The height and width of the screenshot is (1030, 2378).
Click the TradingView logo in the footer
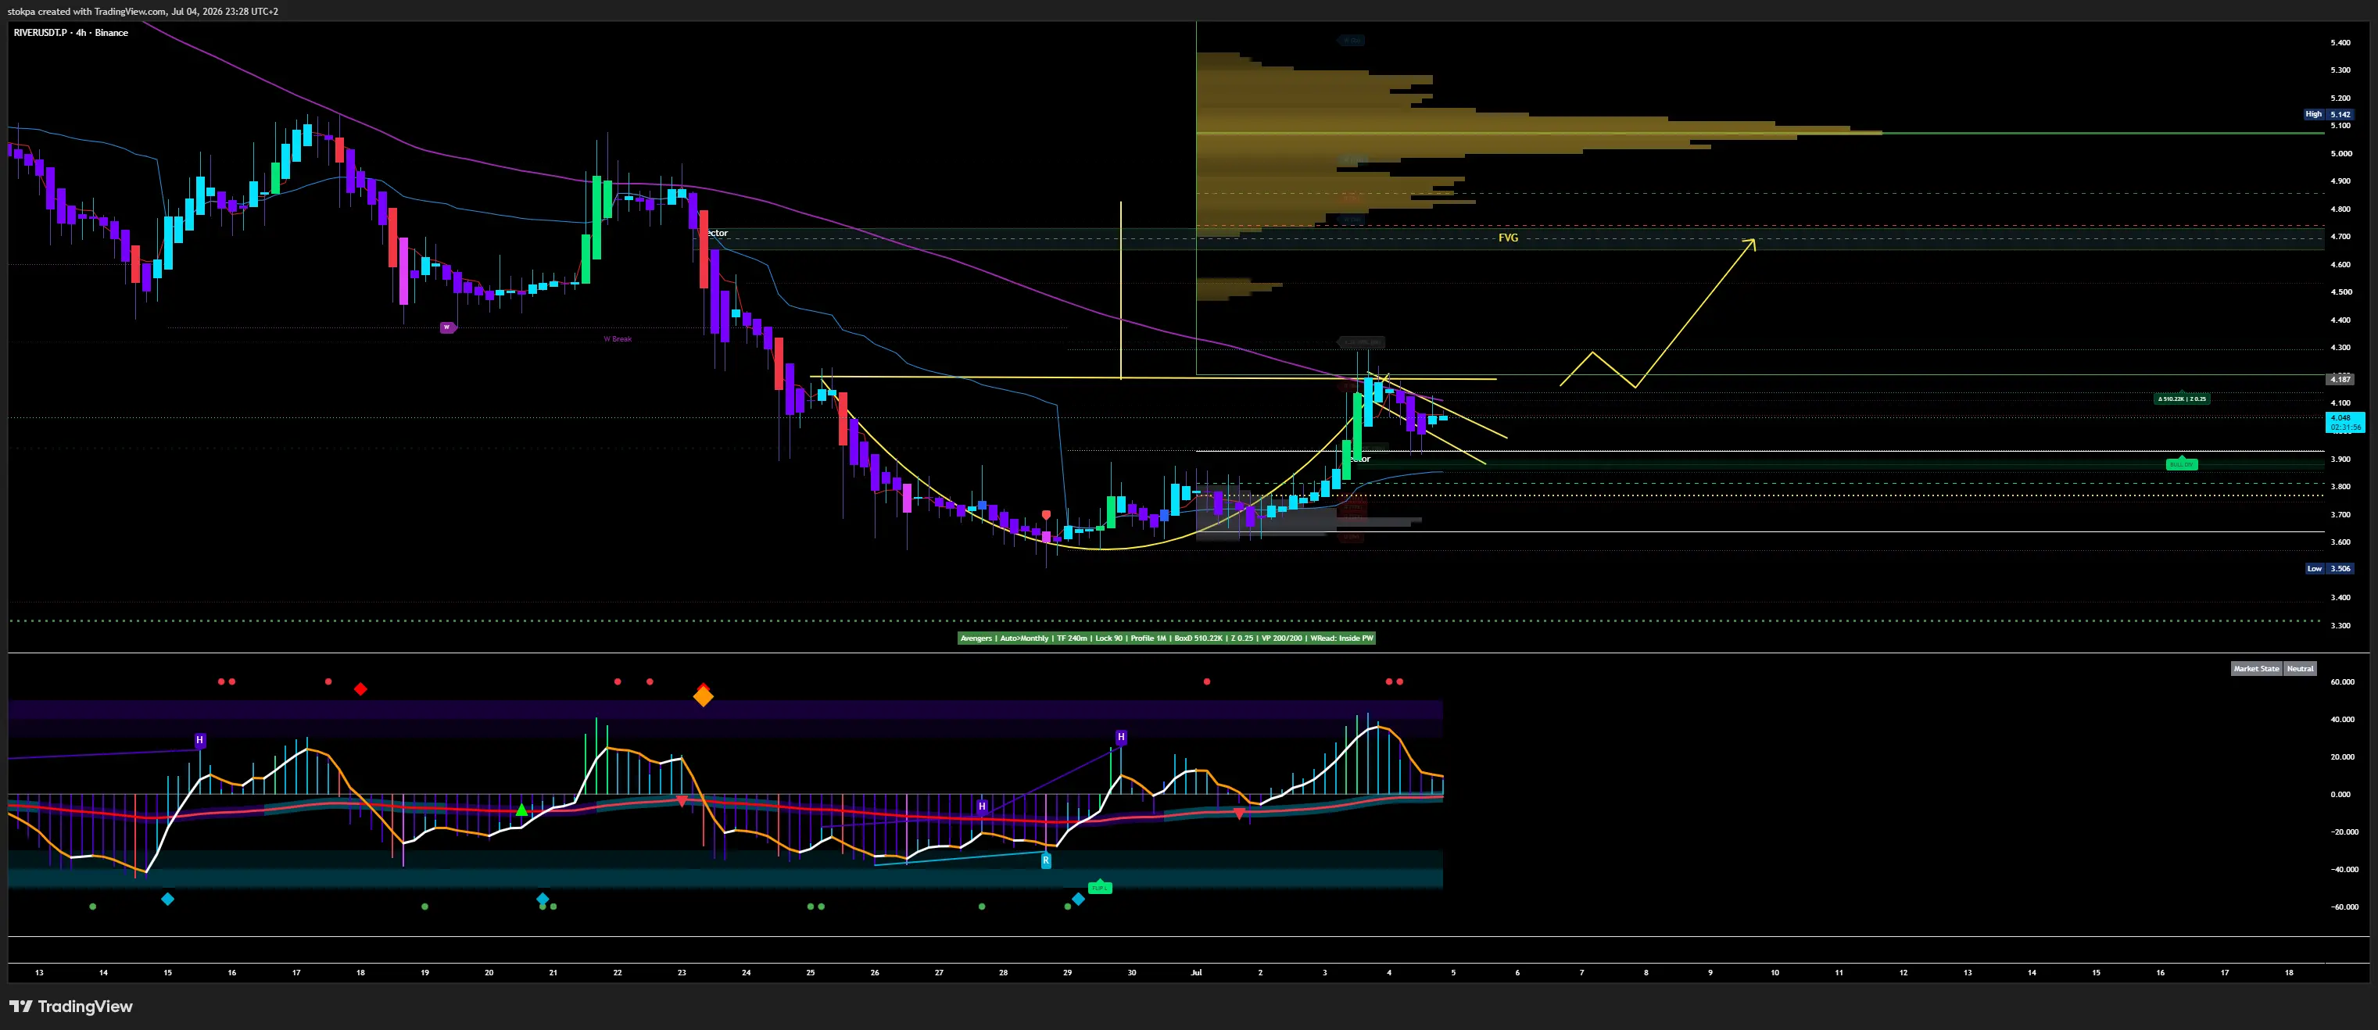71,1006
